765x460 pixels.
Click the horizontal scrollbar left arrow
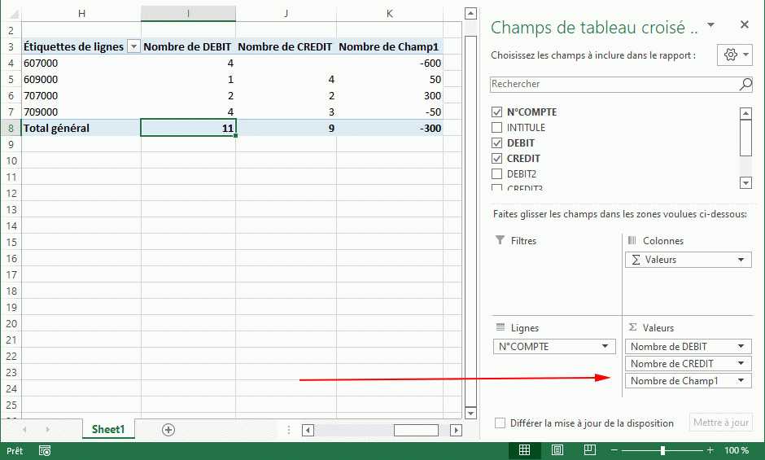(x=308, y=430)
